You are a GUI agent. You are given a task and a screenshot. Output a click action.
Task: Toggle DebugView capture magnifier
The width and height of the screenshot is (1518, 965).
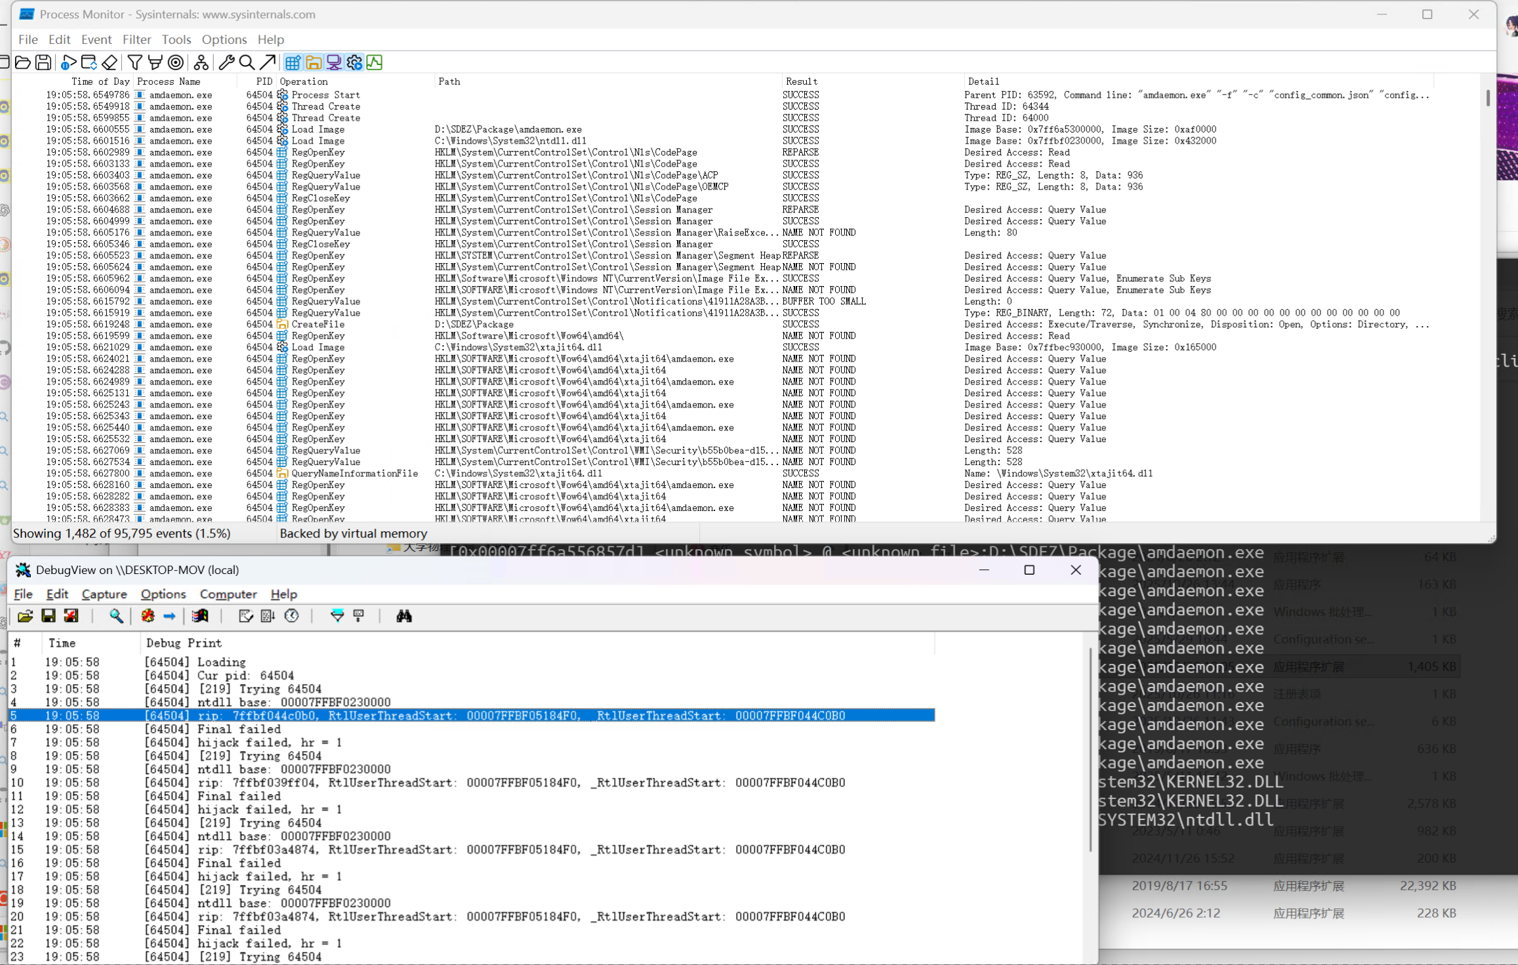click(115, 616)
